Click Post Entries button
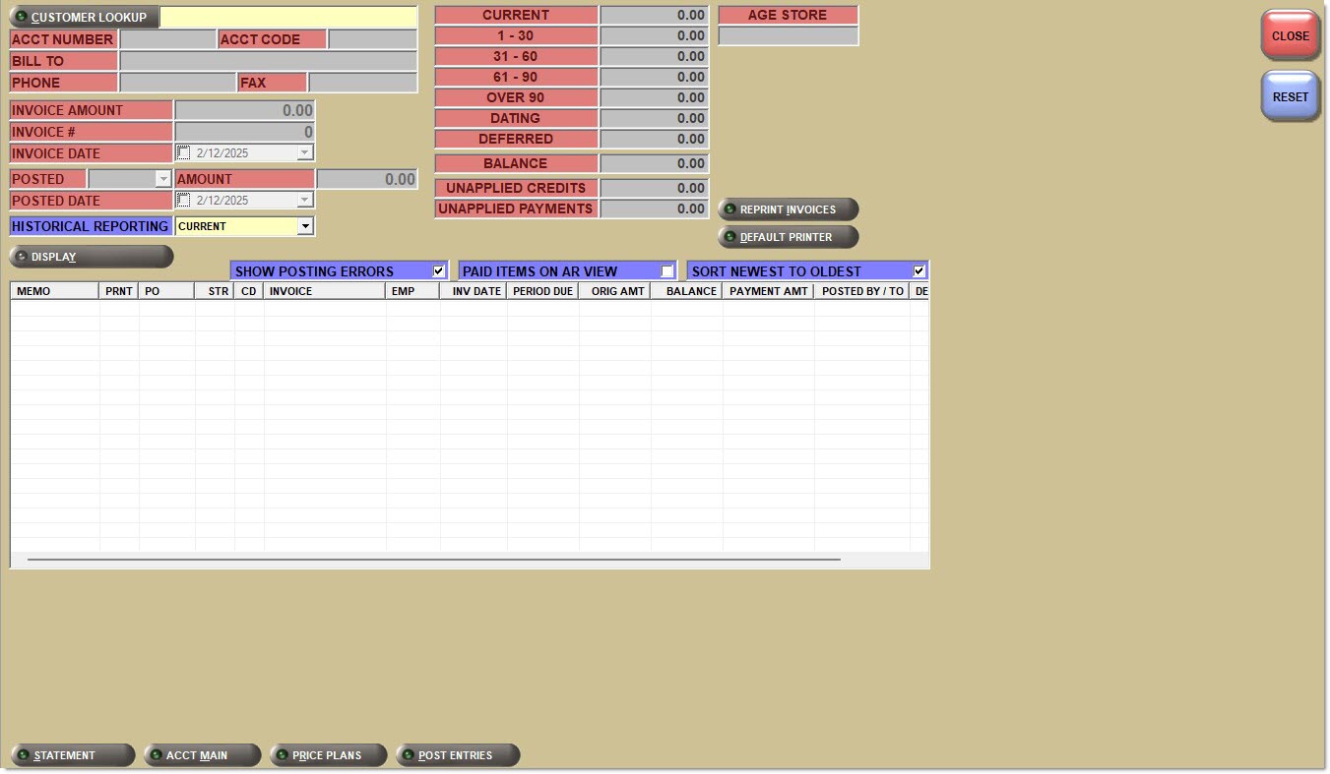This screenshot has height=774, width=1330. click(458, 755)
